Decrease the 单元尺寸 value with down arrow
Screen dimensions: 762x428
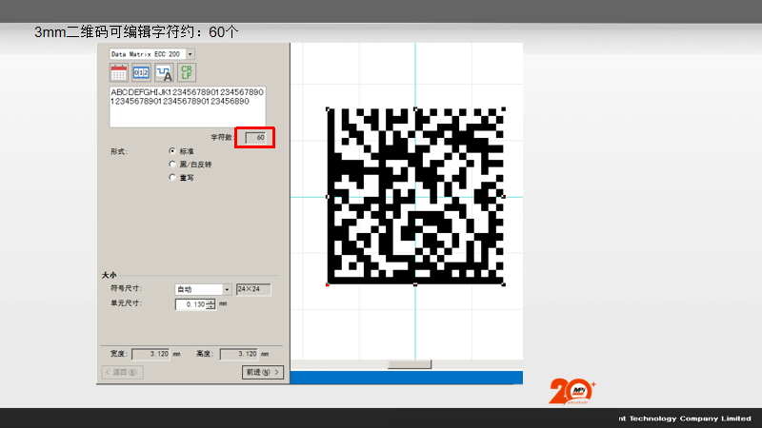tap(211, 307)
